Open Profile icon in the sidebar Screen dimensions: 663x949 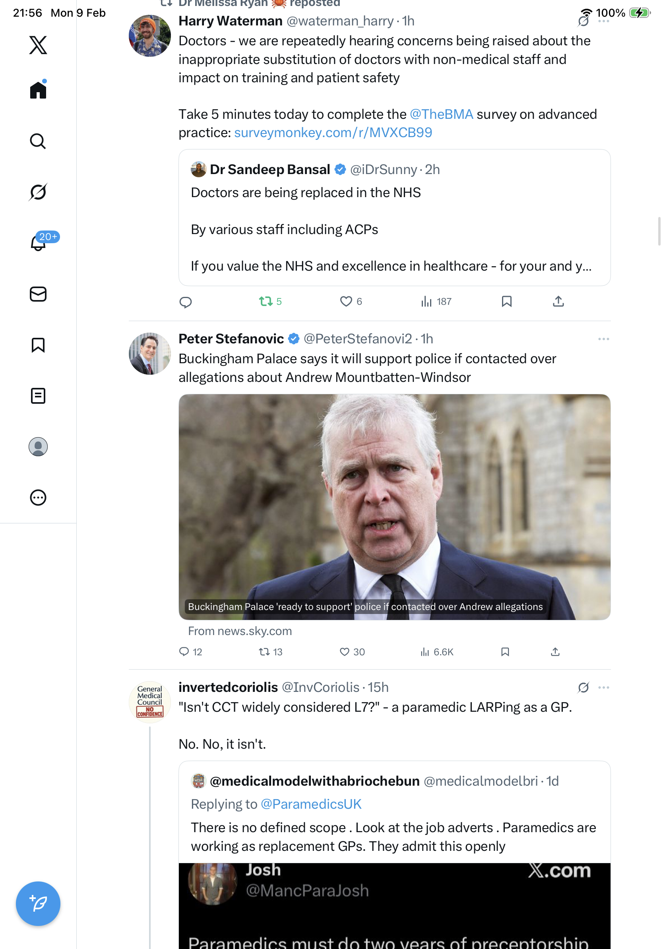coord(38,447)
